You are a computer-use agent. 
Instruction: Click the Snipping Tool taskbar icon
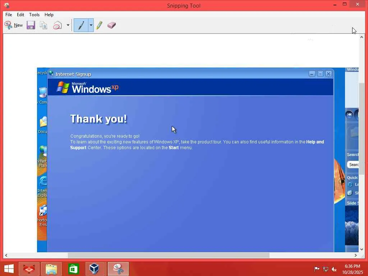point(118,269)
